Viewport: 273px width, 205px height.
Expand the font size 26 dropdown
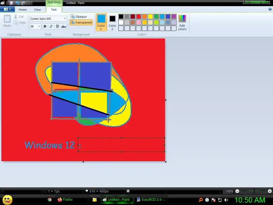39,26
